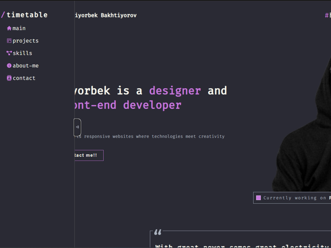Image resolution: width=331 pixels, height=248 pixels.
Task: Click the Currently working on status box
Action: click(x=292, y=198)
